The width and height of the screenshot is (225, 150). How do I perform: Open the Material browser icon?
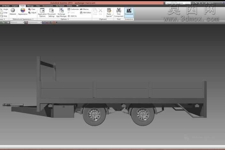pos(13,12)
